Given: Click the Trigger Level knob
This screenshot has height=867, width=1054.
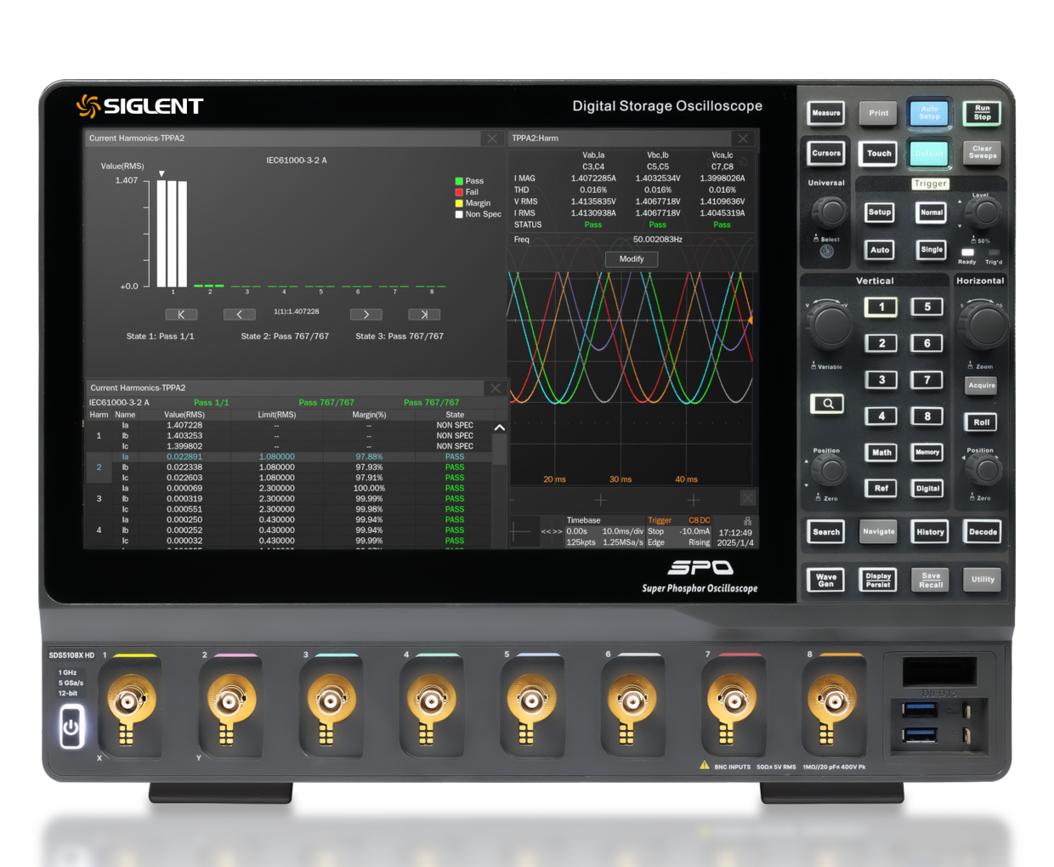Looking at the screenshot, I should coord(983,212).
